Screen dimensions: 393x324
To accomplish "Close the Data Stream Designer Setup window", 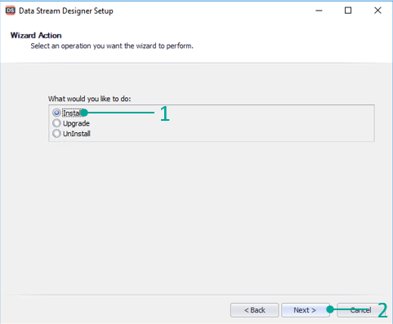I will point(377,11).
